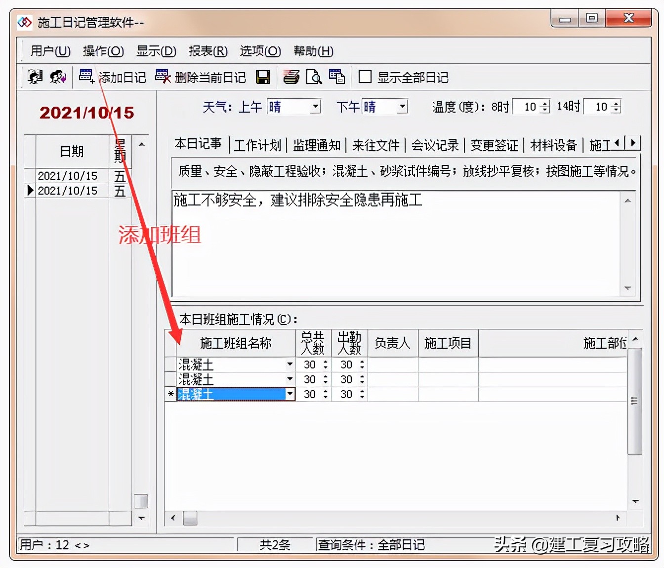The width and height of the screenshot is (664, 568).
Task: Click the first user management icon
Action: [35, 77]
